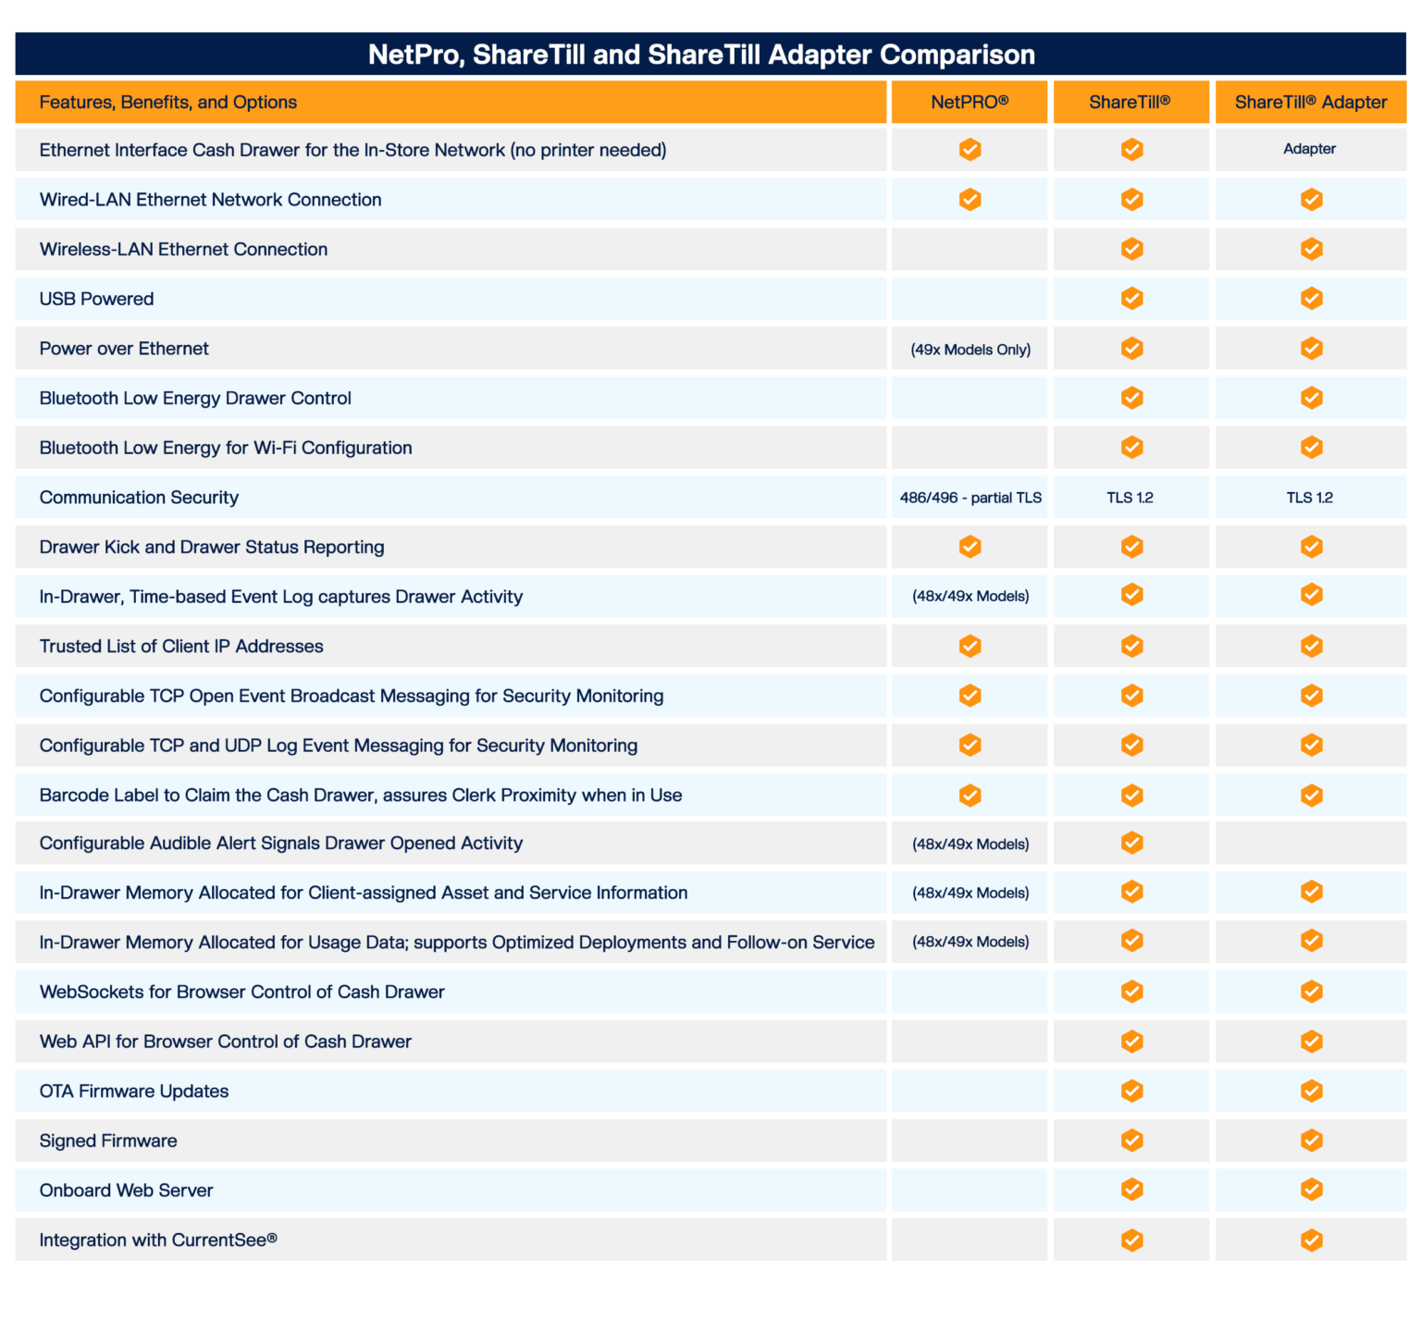Click ShareTill Adapter checkmark for TCP Open Event Broadcast row
1421x1321 pixels.
pyautogui.click(x=1311, y=696)
